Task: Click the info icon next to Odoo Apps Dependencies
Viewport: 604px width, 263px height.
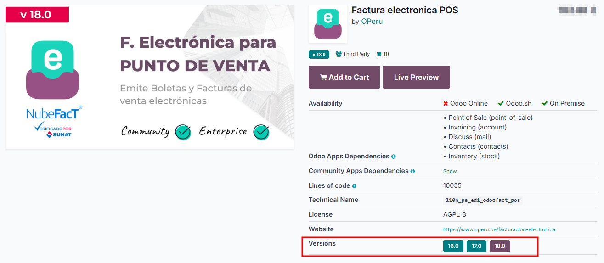Action: [x=394, y=157]
